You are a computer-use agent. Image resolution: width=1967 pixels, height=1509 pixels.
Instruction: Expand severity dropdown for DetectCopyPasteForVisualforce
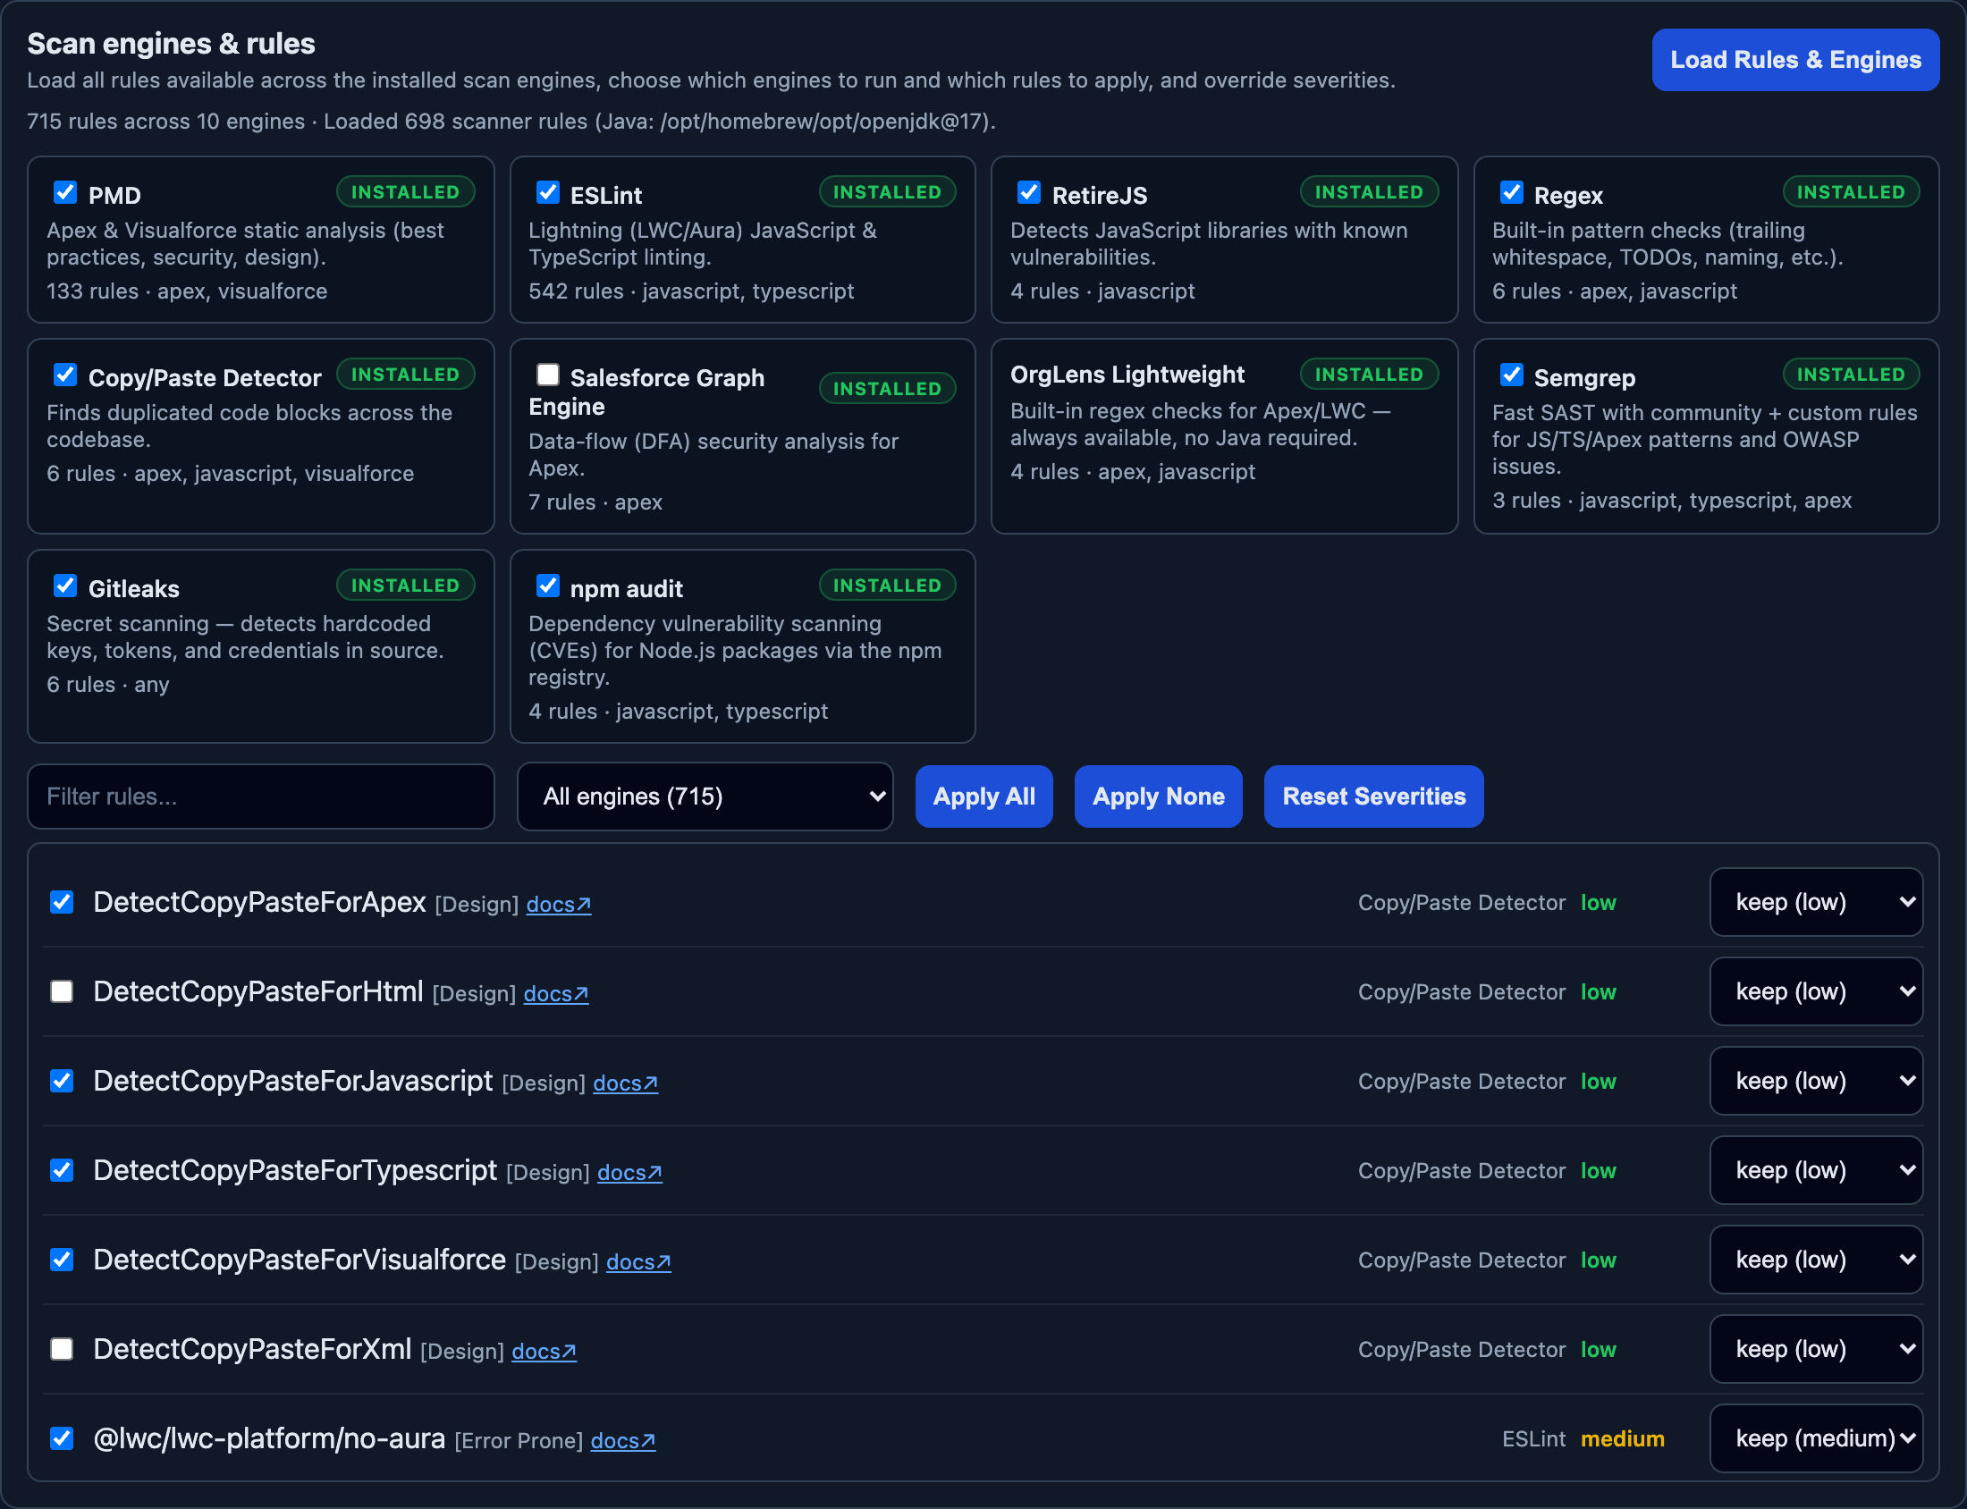pos(1816,1260)
